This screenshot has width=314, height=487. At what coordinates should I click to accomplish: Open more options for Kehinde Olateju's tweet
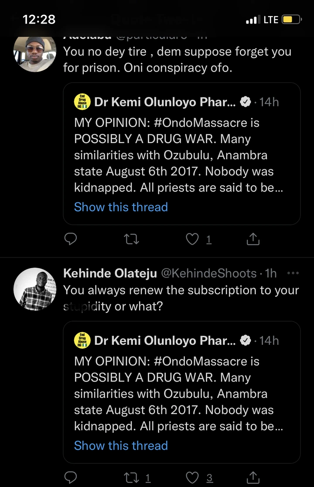point(294,273)
